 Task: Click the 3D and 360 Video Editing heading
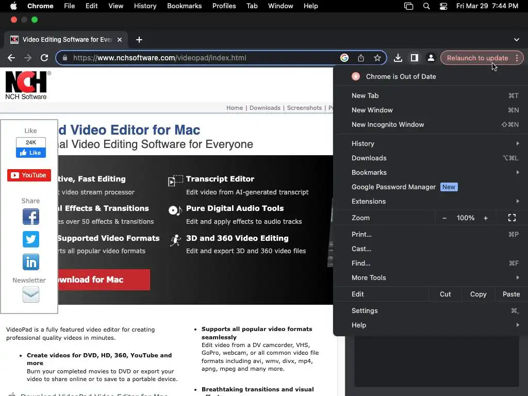[237, 238]
